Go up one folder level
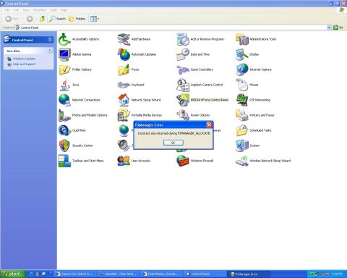 pos(43,19)
